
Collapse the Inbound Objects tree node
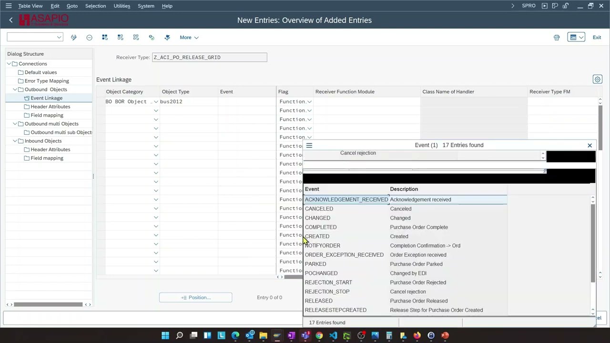coord(15,141)
